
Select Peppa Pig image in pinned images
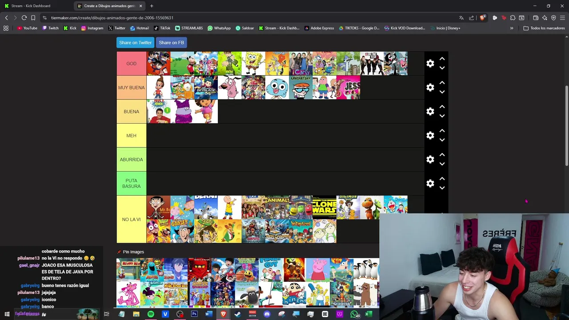point(318,270)
